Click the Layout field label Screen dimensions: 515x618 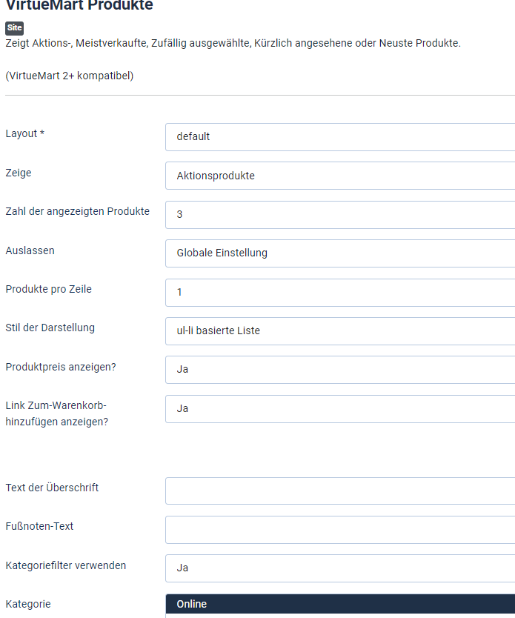25,133
